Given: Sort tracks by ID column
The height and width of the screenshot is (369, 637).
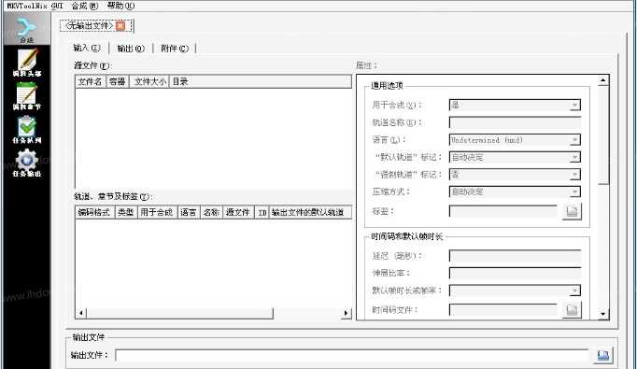Looking at the screenshot, I should pyautogui.click(x=262, y=212).
